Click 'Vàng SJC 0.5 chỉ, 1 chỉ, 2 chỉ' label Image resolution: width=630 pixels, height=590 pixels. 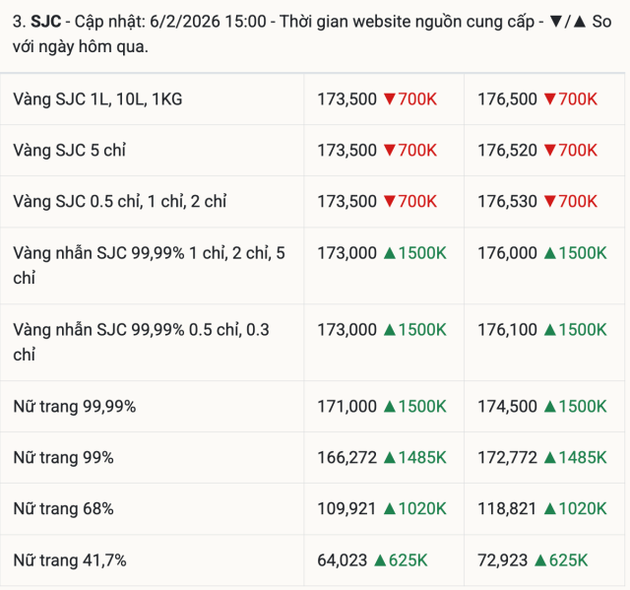[x=119, y=202]
